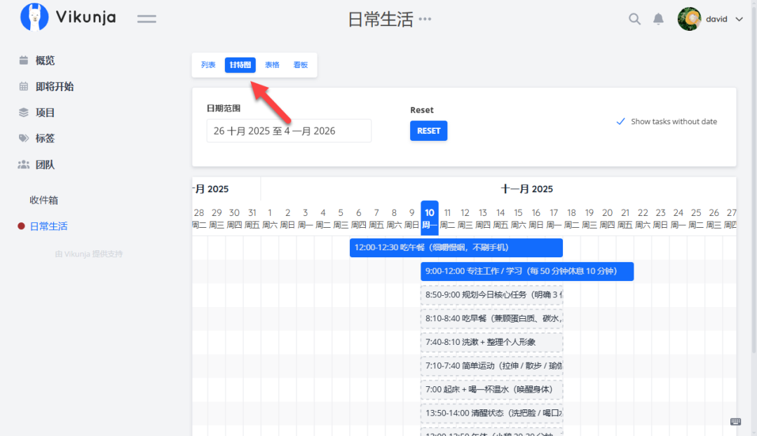Switch to the 列表 view tab
Viewport: 757px width, 436px height.
pos(208,64)
